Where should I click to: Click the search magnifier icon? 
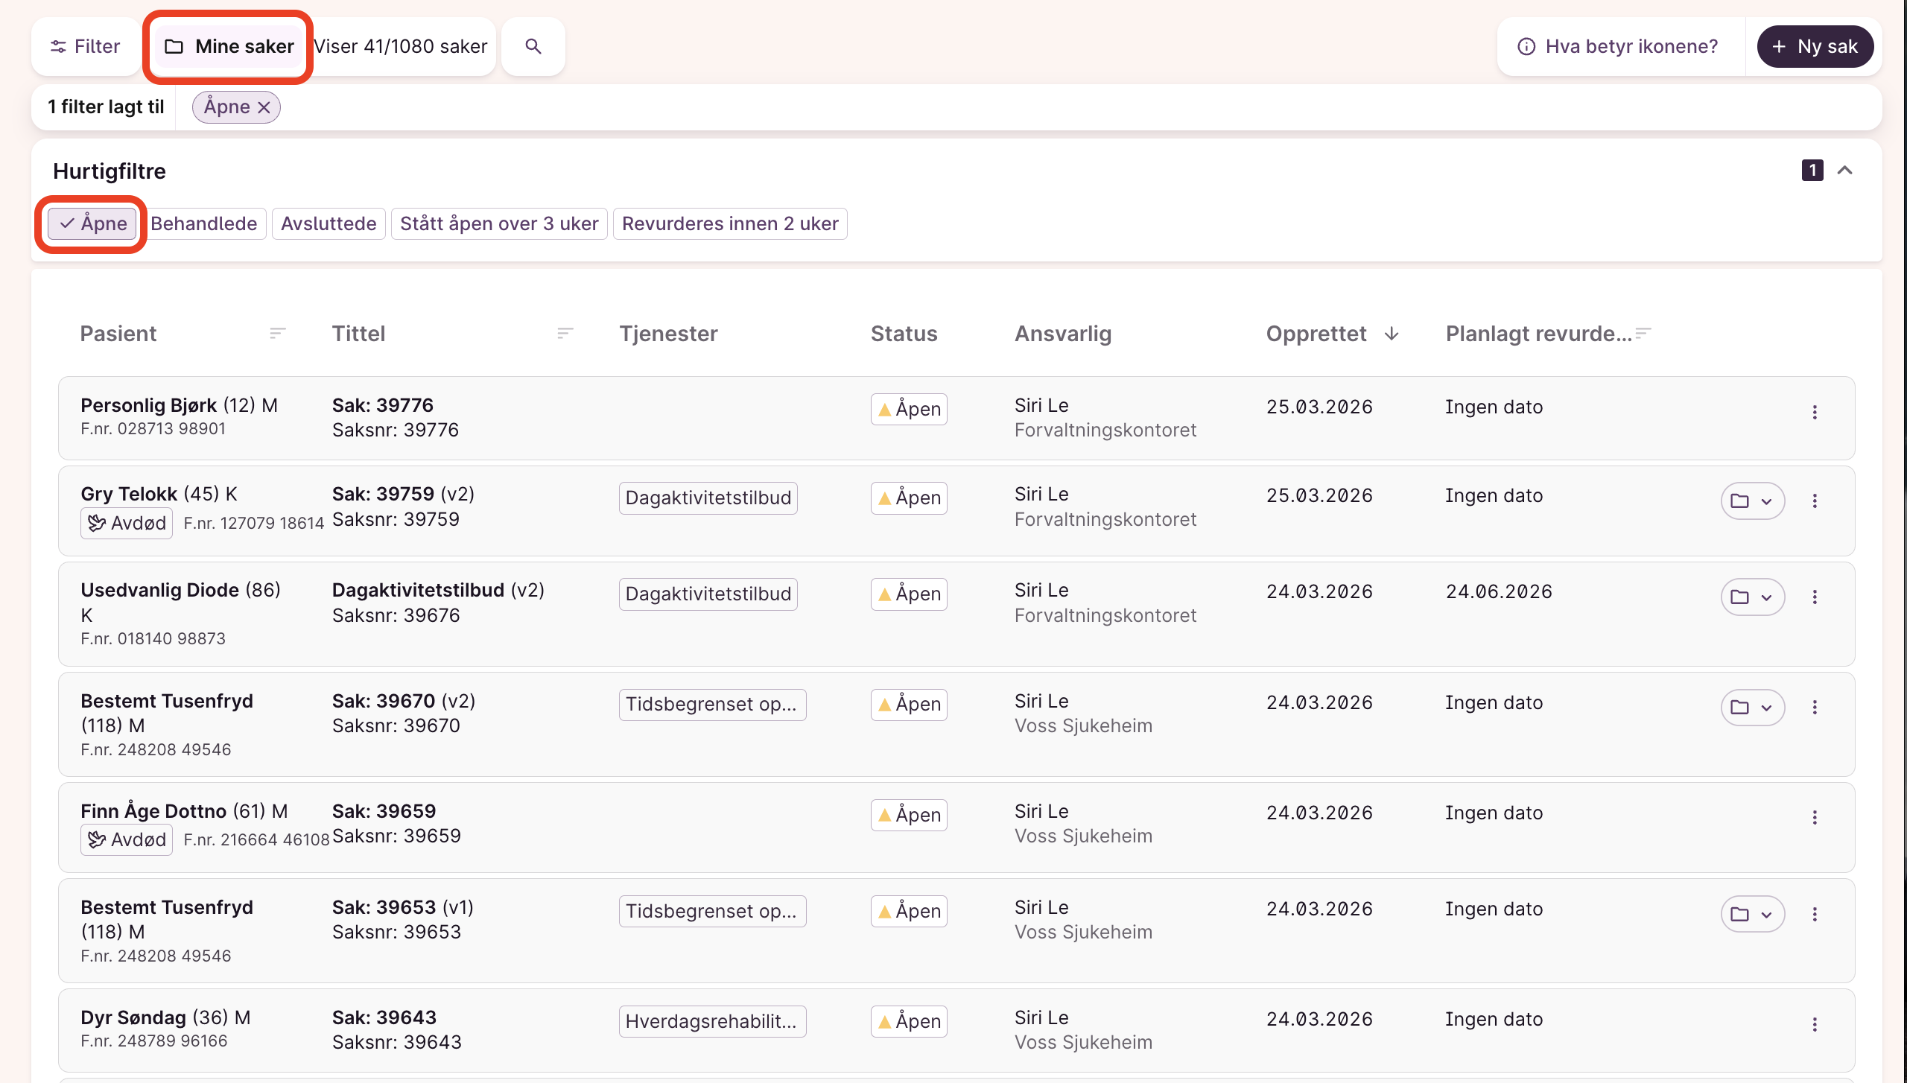(533, 46)
